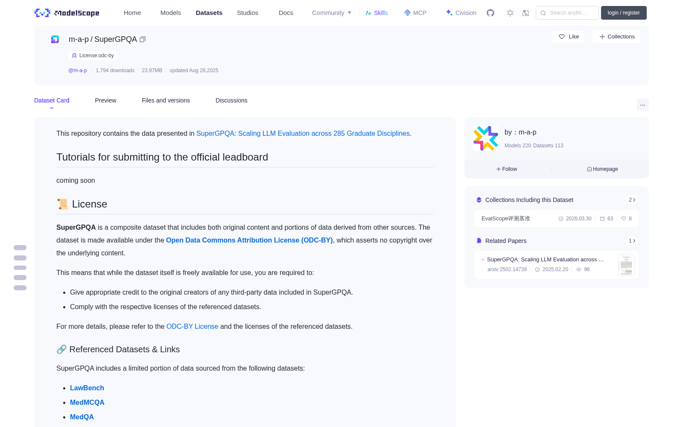
Task: Switch to Files and versions tab
Action: pyautogui.click(x=166, y=100)
